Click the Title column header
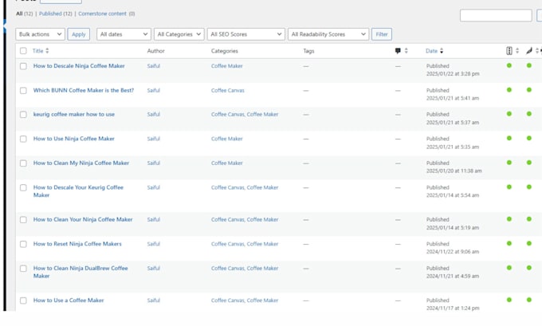 pos(37,51)
